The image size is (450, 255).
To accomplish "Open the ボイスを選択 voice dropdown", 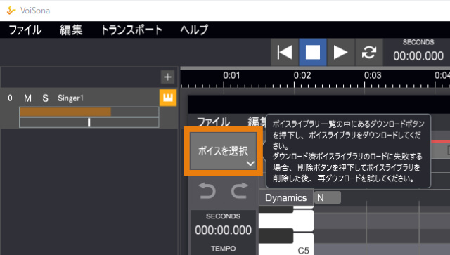I will [x=224, y=151].
